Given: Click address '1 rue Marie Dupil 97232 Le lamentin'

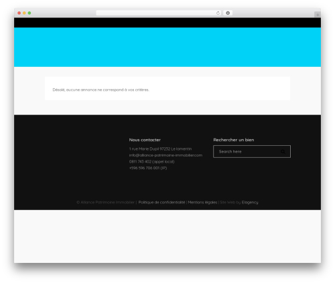Looking at the screenshot, I should (x=160, y=149).
